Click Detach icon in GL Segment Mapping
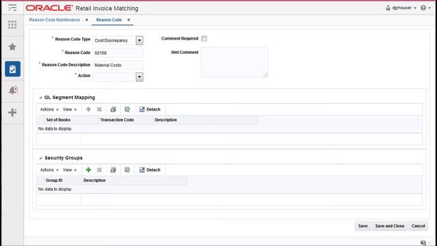 (142, 109)
